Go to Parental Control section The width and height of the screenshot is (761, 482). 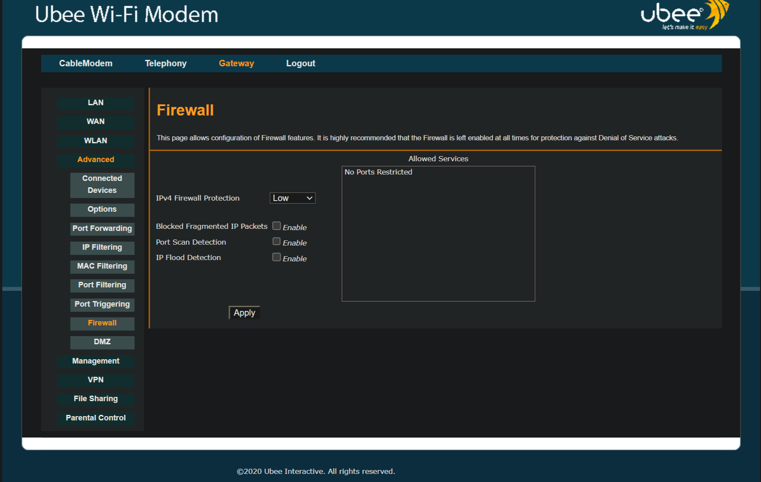click(x=96, y=418)
